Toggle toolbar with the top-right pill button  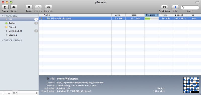coord(197,2)
